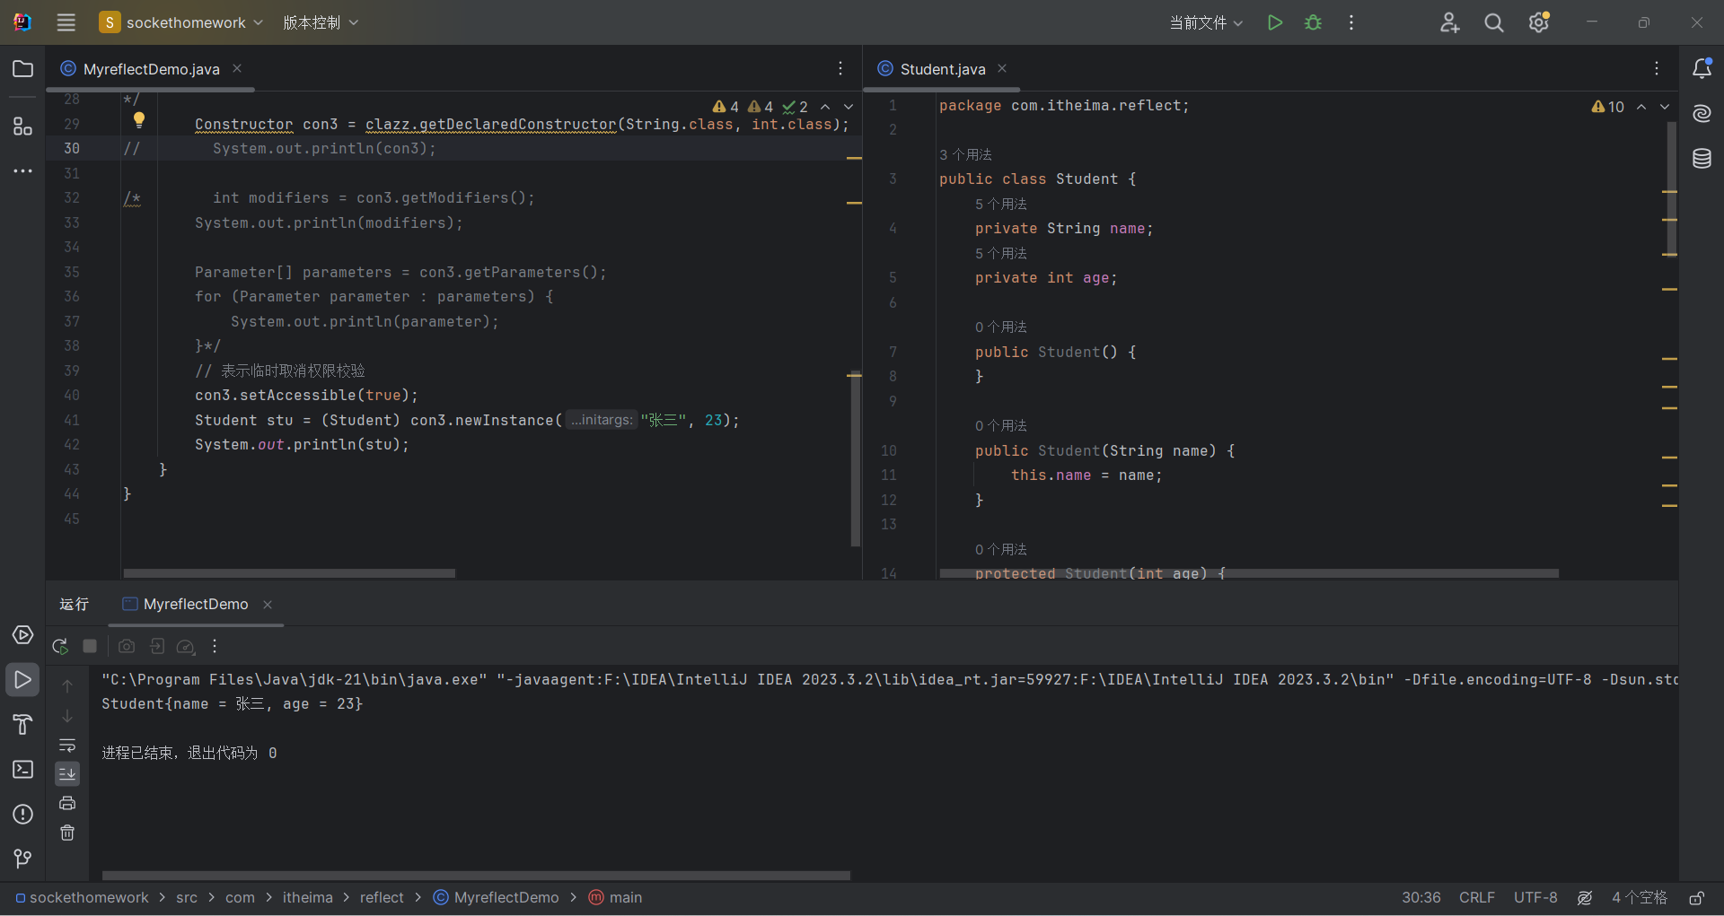Toggle soft-wrap in console
The height and width of the screenshot is (916, 1724).
(x=67, y=745)
